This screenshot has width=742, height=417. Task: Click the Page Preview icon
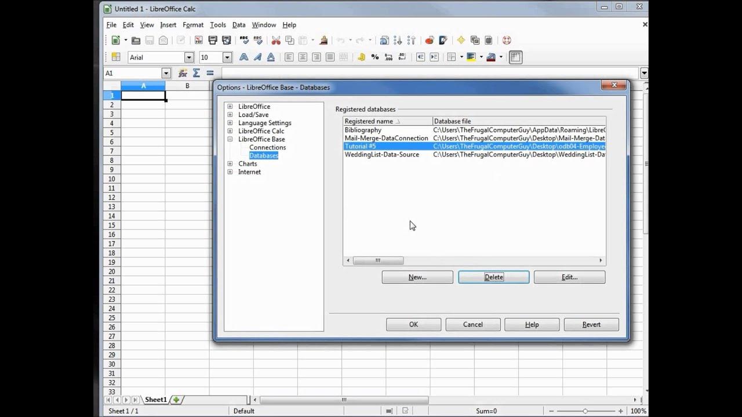click(x=226, y=41)
